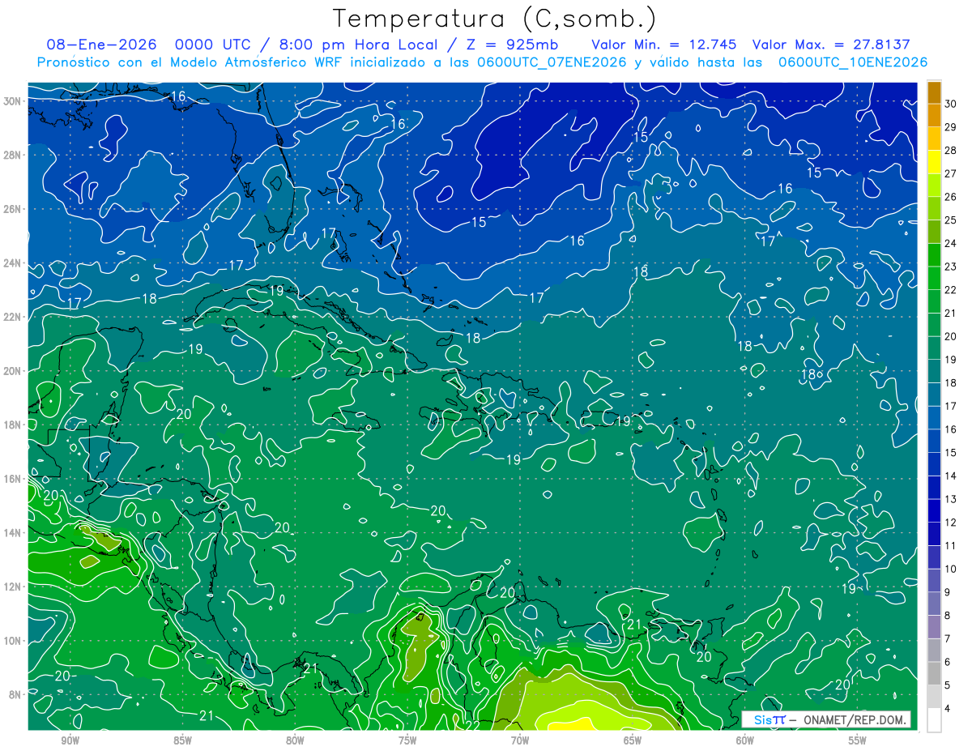Select the color-scale label 9
The height and width of the screenshot is (751, 972).
pos(948,592)
